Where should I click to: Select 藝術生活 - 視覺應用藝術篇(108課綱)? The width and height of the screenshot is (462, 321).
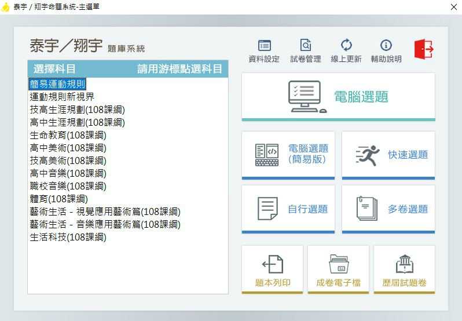pyautogui.click(x=105, y=211)
